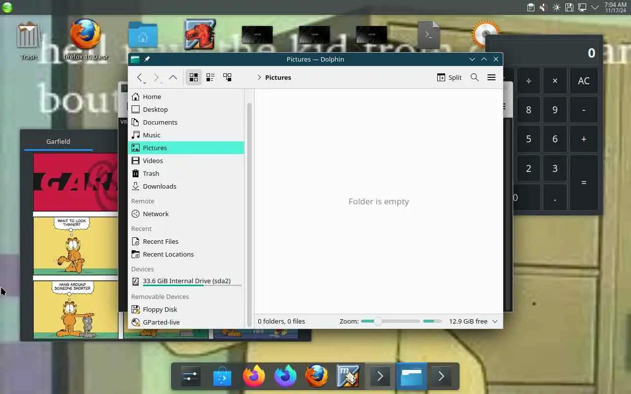Image resolution: width=631 pixels, height=394 pixels.
Task: Open Recent Locations in Places panel
Action: click(186, 254)
